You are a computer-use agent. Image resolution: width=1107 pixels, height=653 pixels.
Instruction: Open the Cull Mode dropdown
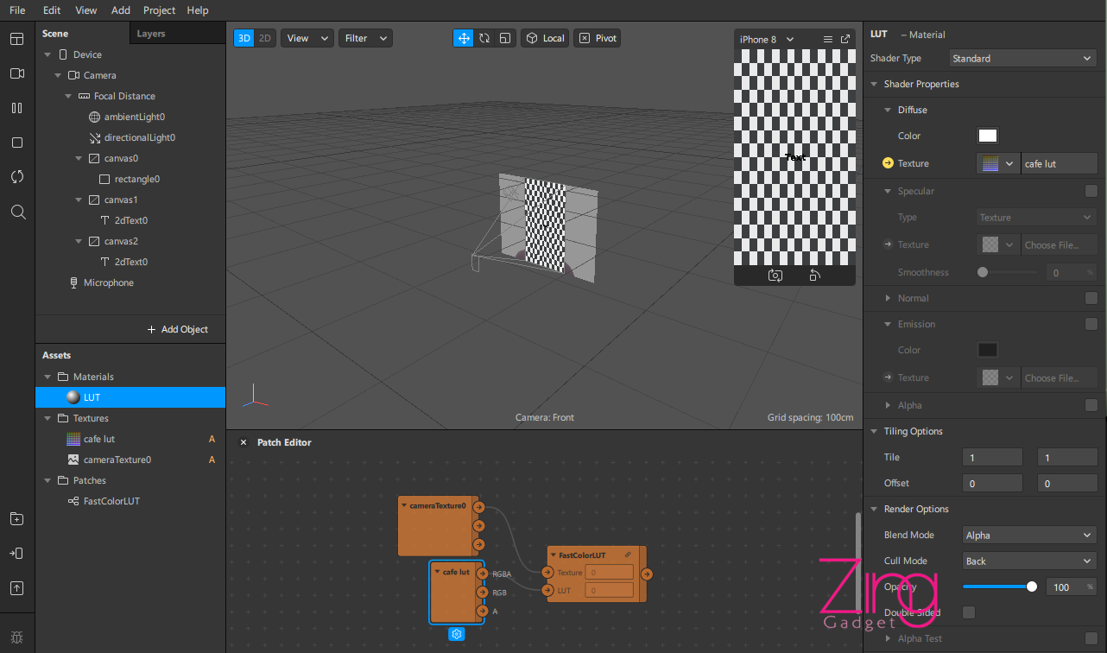(1029, 561)
